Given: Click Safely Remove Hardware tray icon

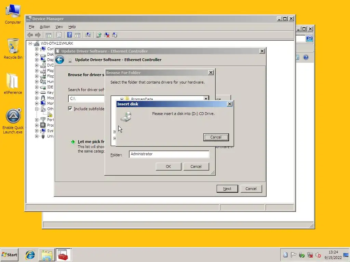Looking at the screenshot, I should click(301, 254).
